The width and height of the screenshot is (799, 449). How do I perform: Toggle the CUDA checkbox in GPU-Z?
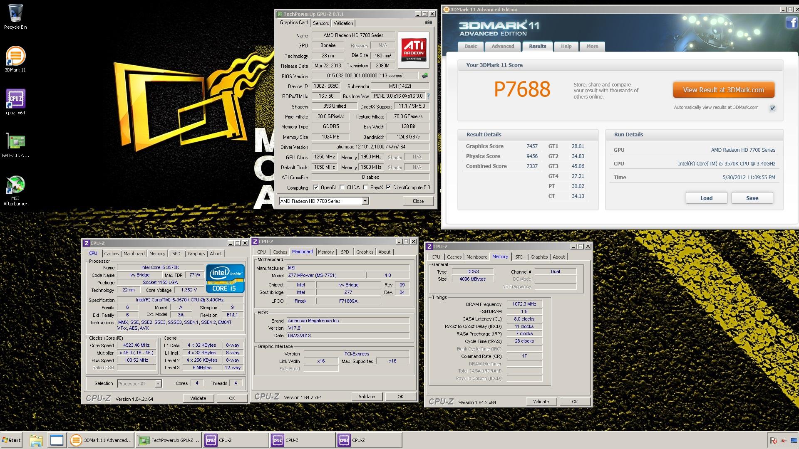coord(342,187)
